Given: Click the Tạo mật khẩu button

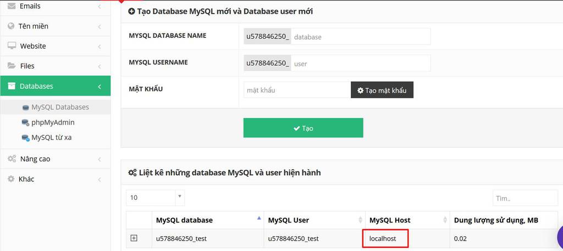Looking at the screenshot, I should point(382,90).
